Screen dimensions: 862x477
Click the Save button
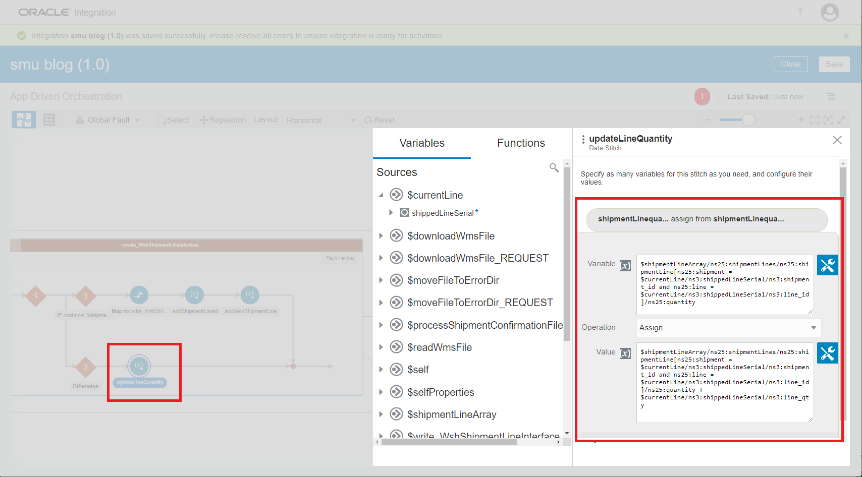click(834, 64)
